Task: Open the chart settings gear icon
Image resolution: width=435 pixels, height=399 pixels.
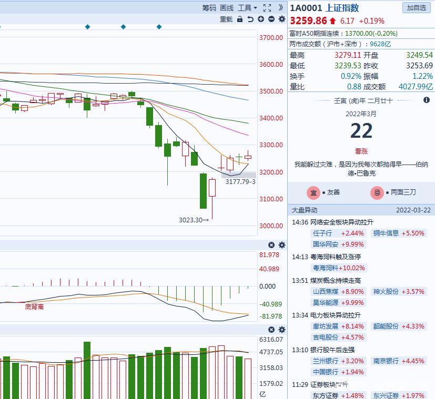Action: 281,19
